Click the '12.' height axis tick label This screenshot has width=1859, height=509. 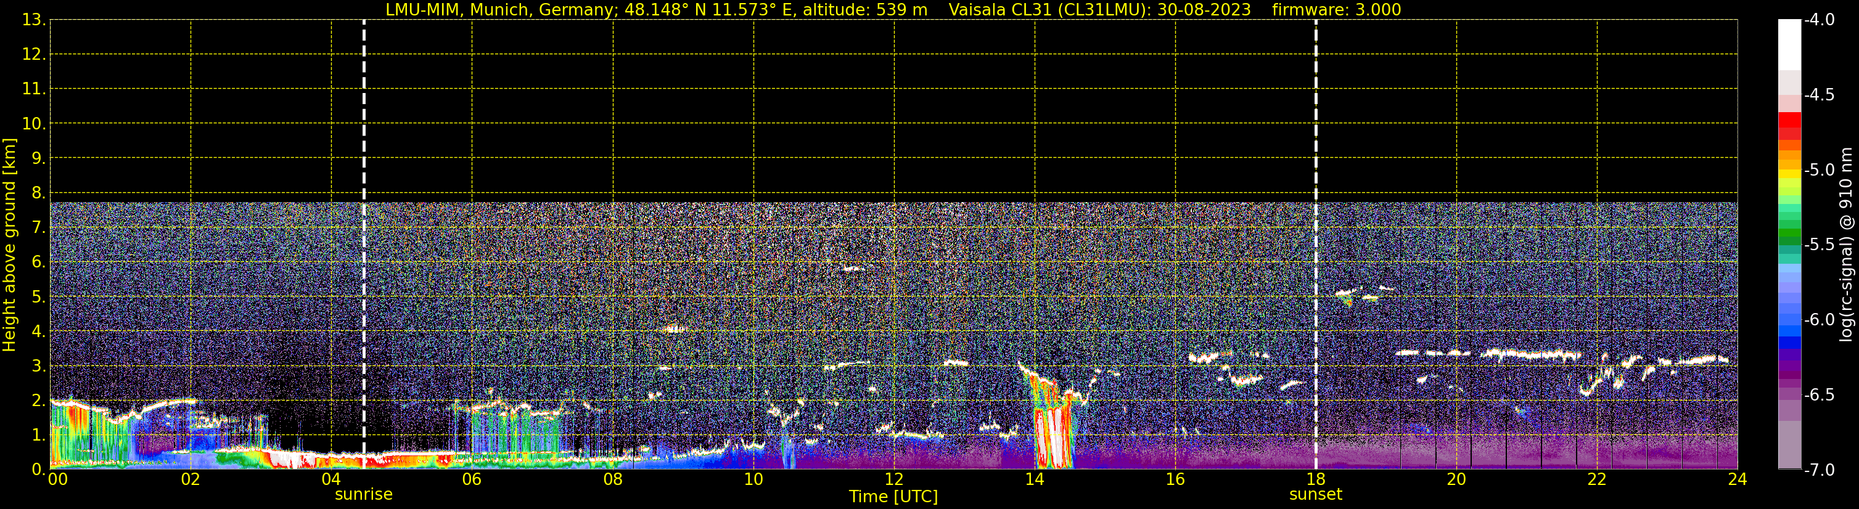(34, 55)
